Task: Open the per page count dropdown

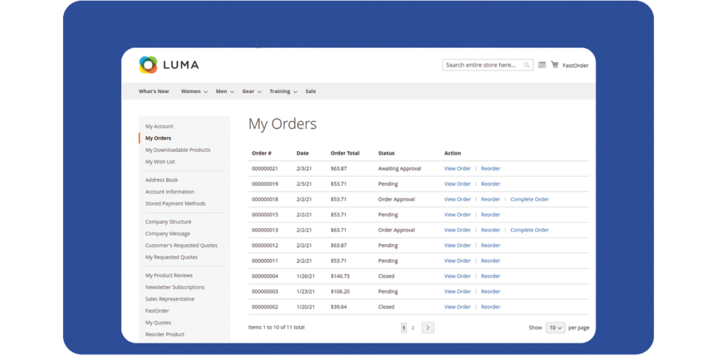Action: tap(555, 327)
